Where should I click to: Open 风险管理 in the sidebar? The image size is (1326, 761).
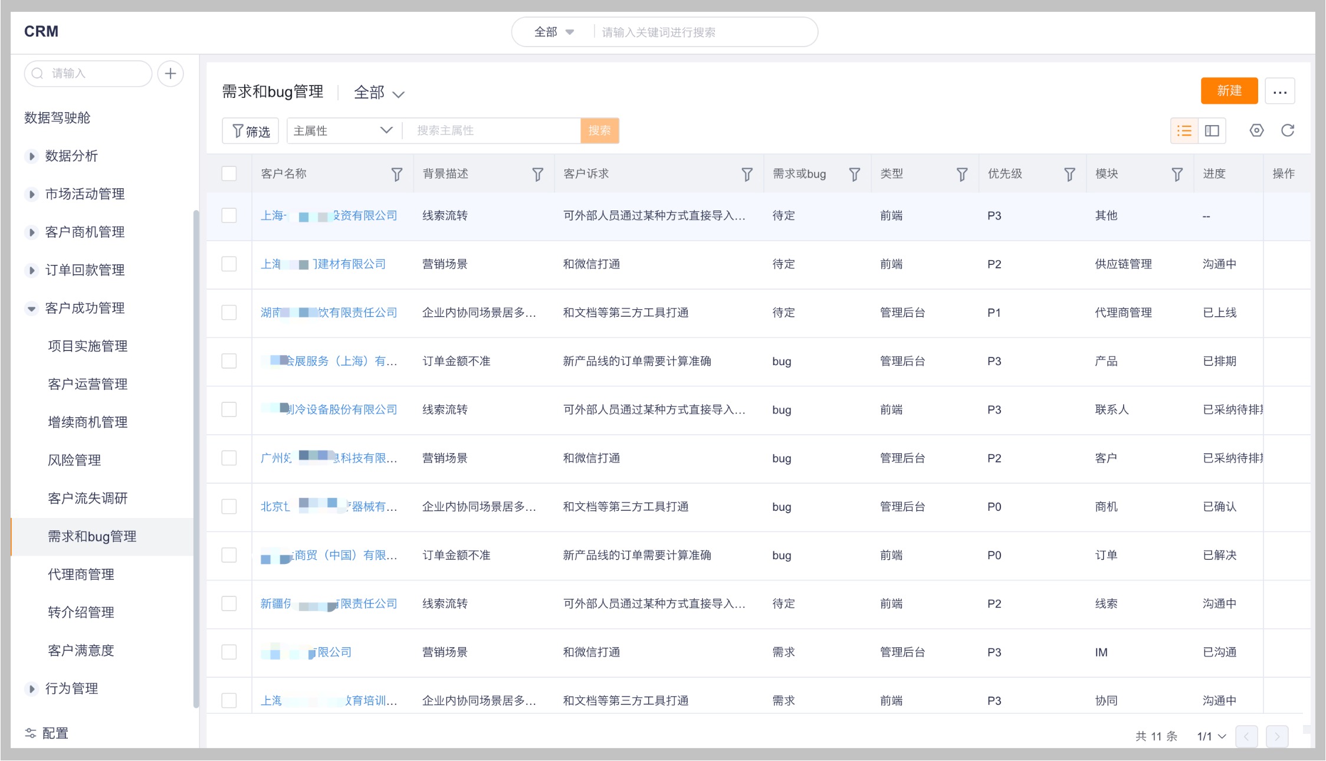(74, 460)
